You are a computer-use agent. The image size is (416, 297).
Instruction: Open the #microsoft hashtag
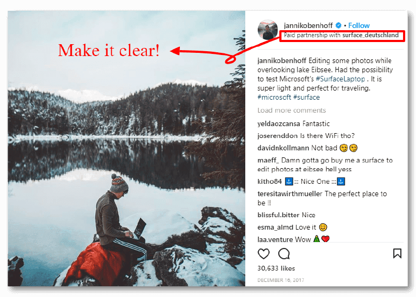(x=274, y=98)
